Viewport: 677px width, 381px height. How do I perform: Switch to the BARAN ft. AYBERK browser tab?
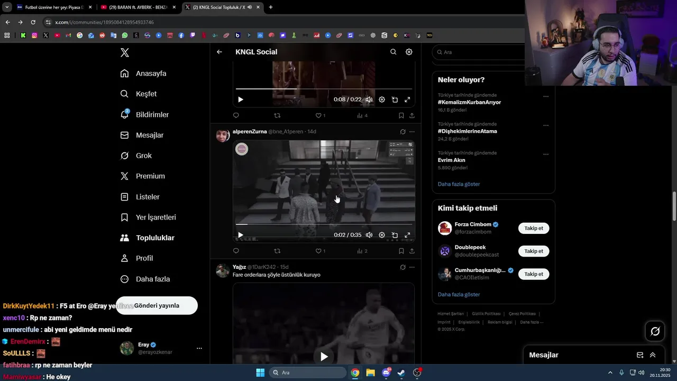coord(139,7)
